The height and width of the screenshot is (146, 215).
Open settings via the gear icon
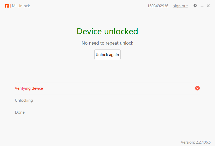195,6
